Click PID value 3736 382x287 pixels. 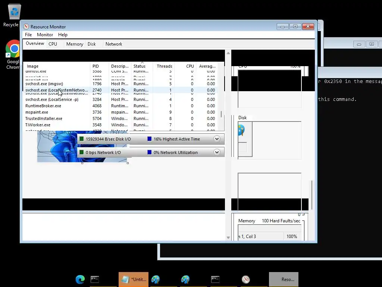(x=97, y=112)
